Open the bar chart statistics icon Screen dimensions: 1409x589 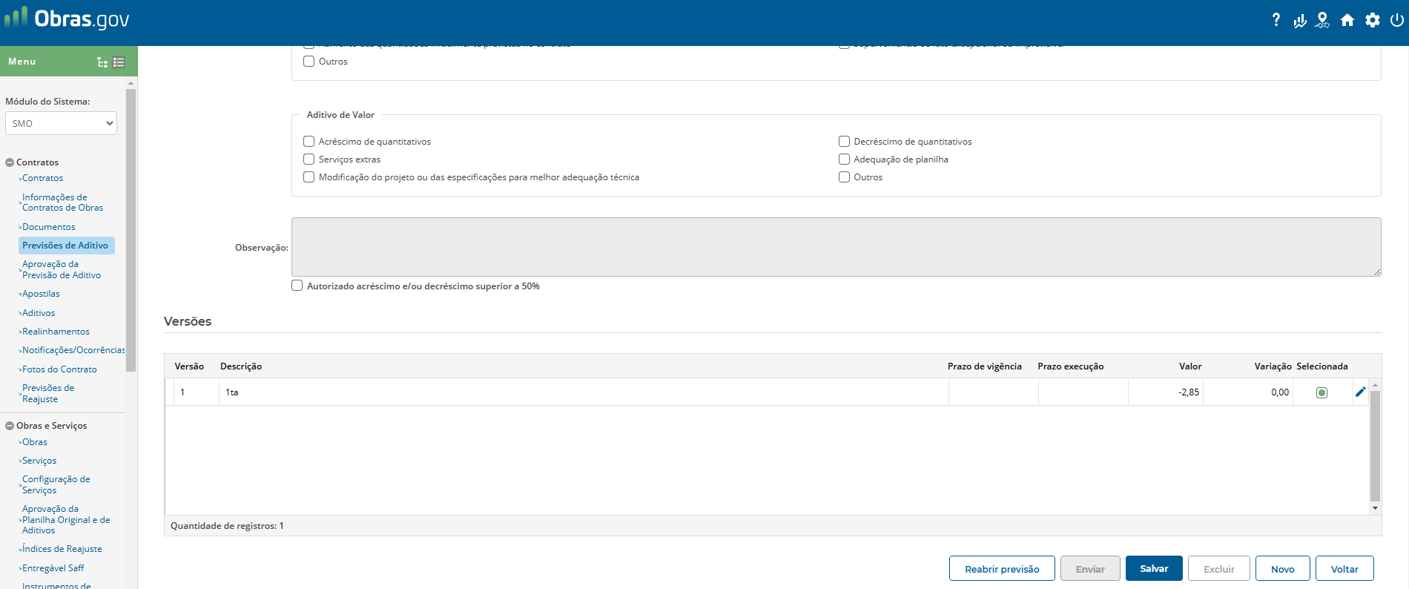[x=1299, y=21]
